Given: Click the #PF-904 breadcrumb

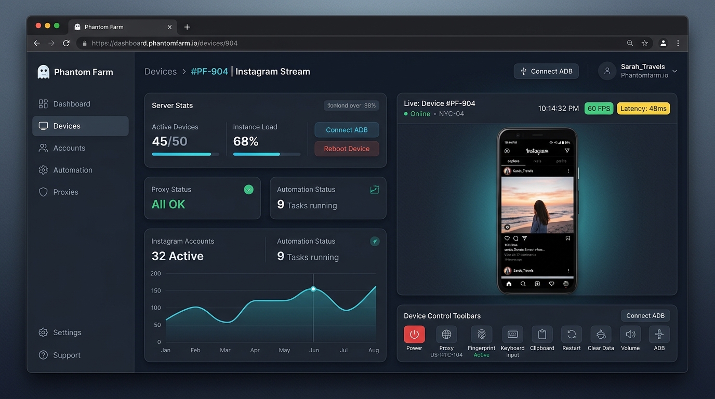Looking at the screenshot, I should pos(209,72).
